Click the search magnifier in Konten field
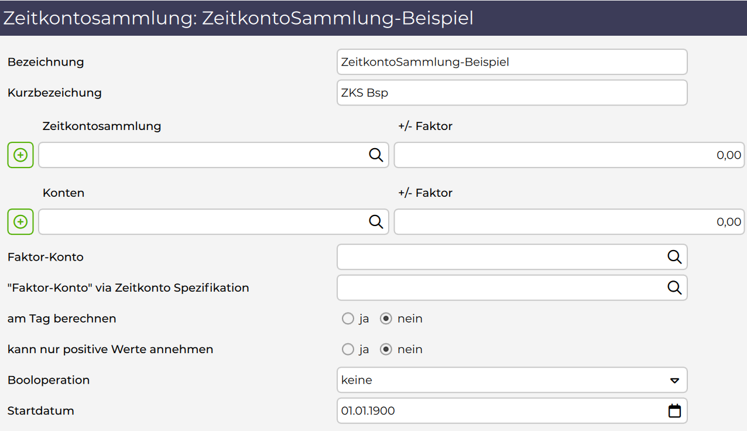747x431 pixels. pyautogui.click(x=376, y=222)
